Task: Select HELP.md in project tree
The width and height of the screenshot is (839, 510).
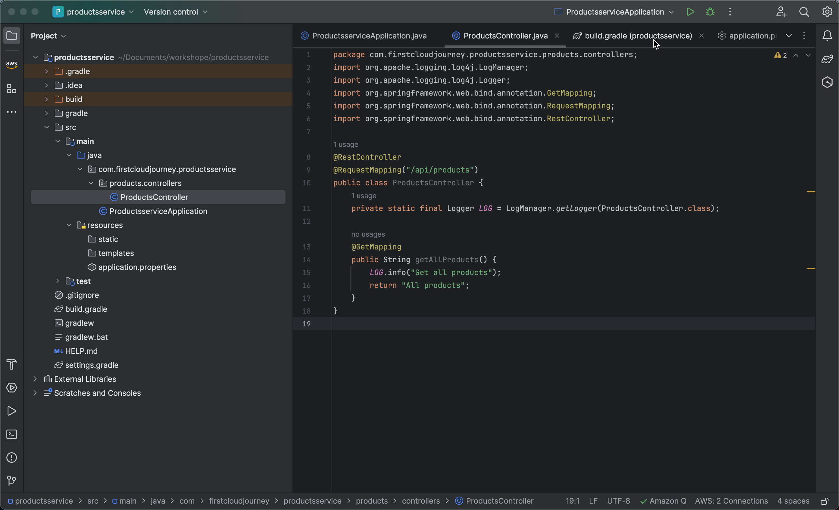Action: pyautogui.click(x=76, y=351)
